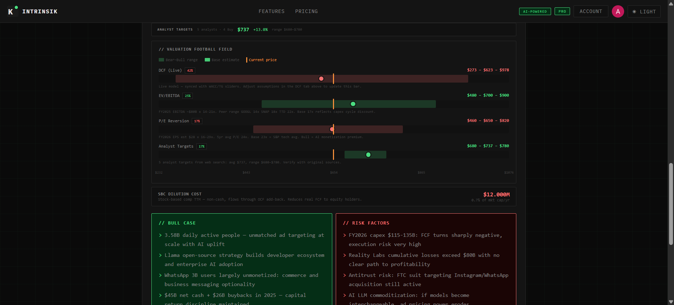Click the Bear-Bull range legend swatch
This screenshot has width=674, height=305.
[x=161, y=60]
